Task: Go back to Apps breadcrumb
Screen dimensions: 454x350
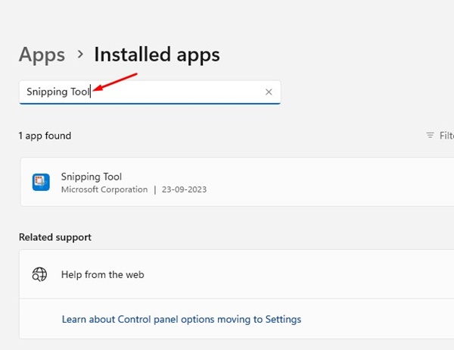Action: pyautogui.click(x=42, y=55)
